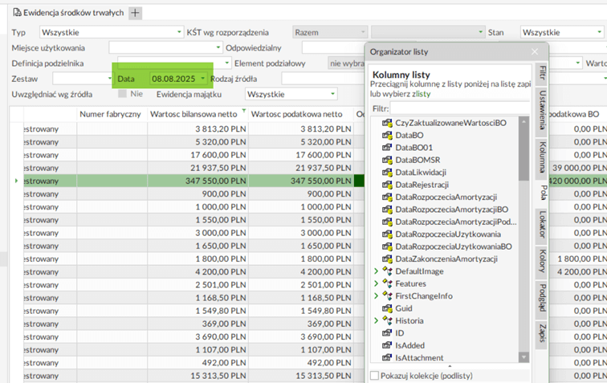The image size is (607, 383).
Task: Enable the Pokazuj kolekcje (podlisty) checkbox
Action: (374, 375)
